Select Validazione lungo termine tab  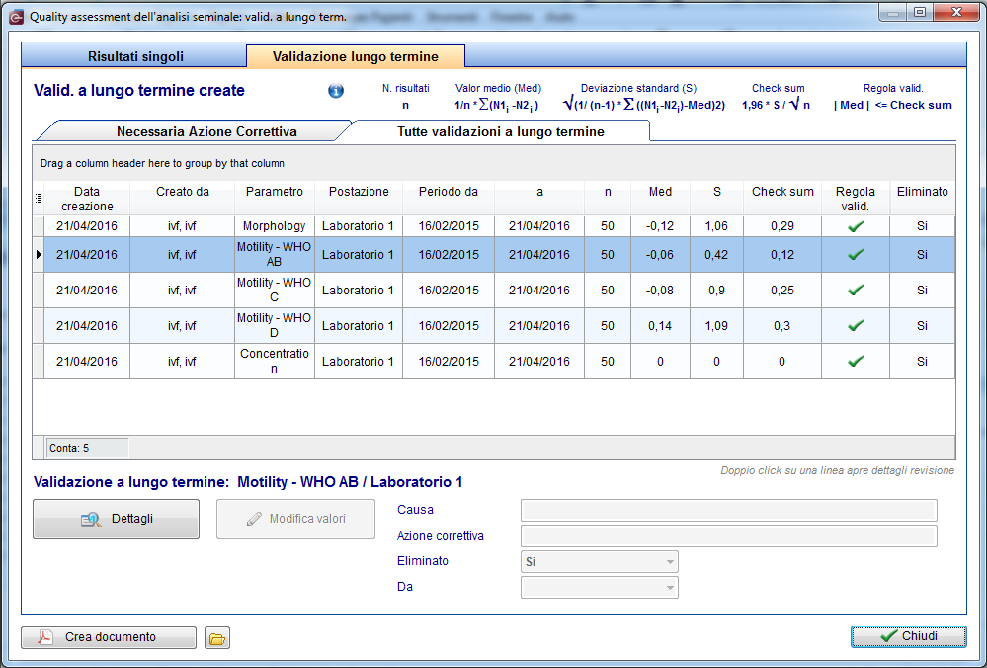click(x=356, y=56)
